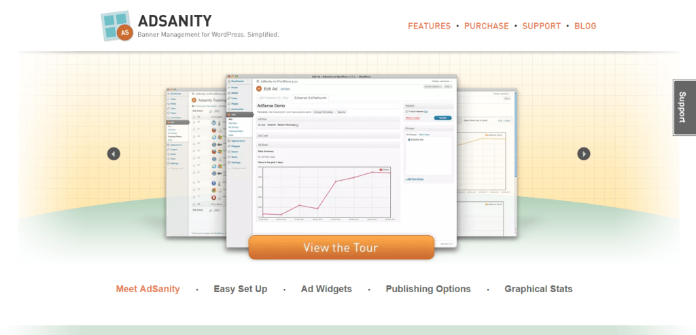Viewport: 696px width, 335px height.
Task: Click the tagline 'Banner Management for WordPress. Simplified.'
Action: click(208, 35)
